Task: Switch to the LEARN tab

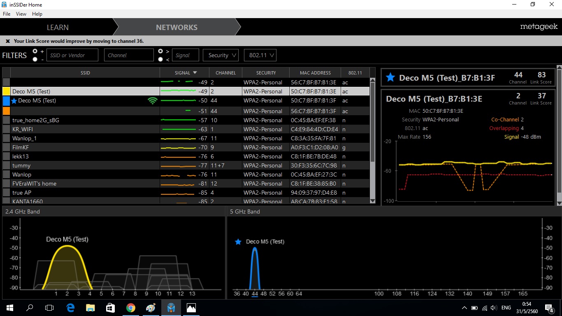Action: [58, 28]
